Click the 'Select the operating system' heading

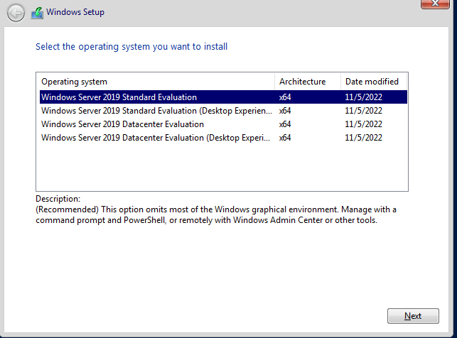[x=131, y=47]
